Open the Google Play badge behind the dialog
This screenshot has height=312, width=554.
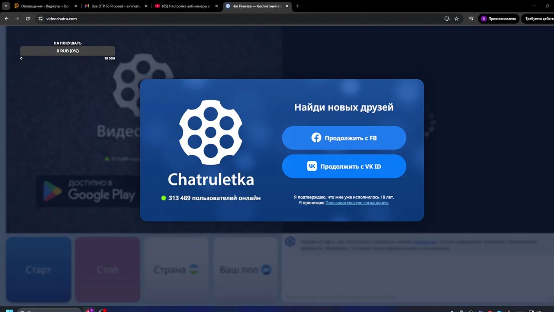[89, 191]
